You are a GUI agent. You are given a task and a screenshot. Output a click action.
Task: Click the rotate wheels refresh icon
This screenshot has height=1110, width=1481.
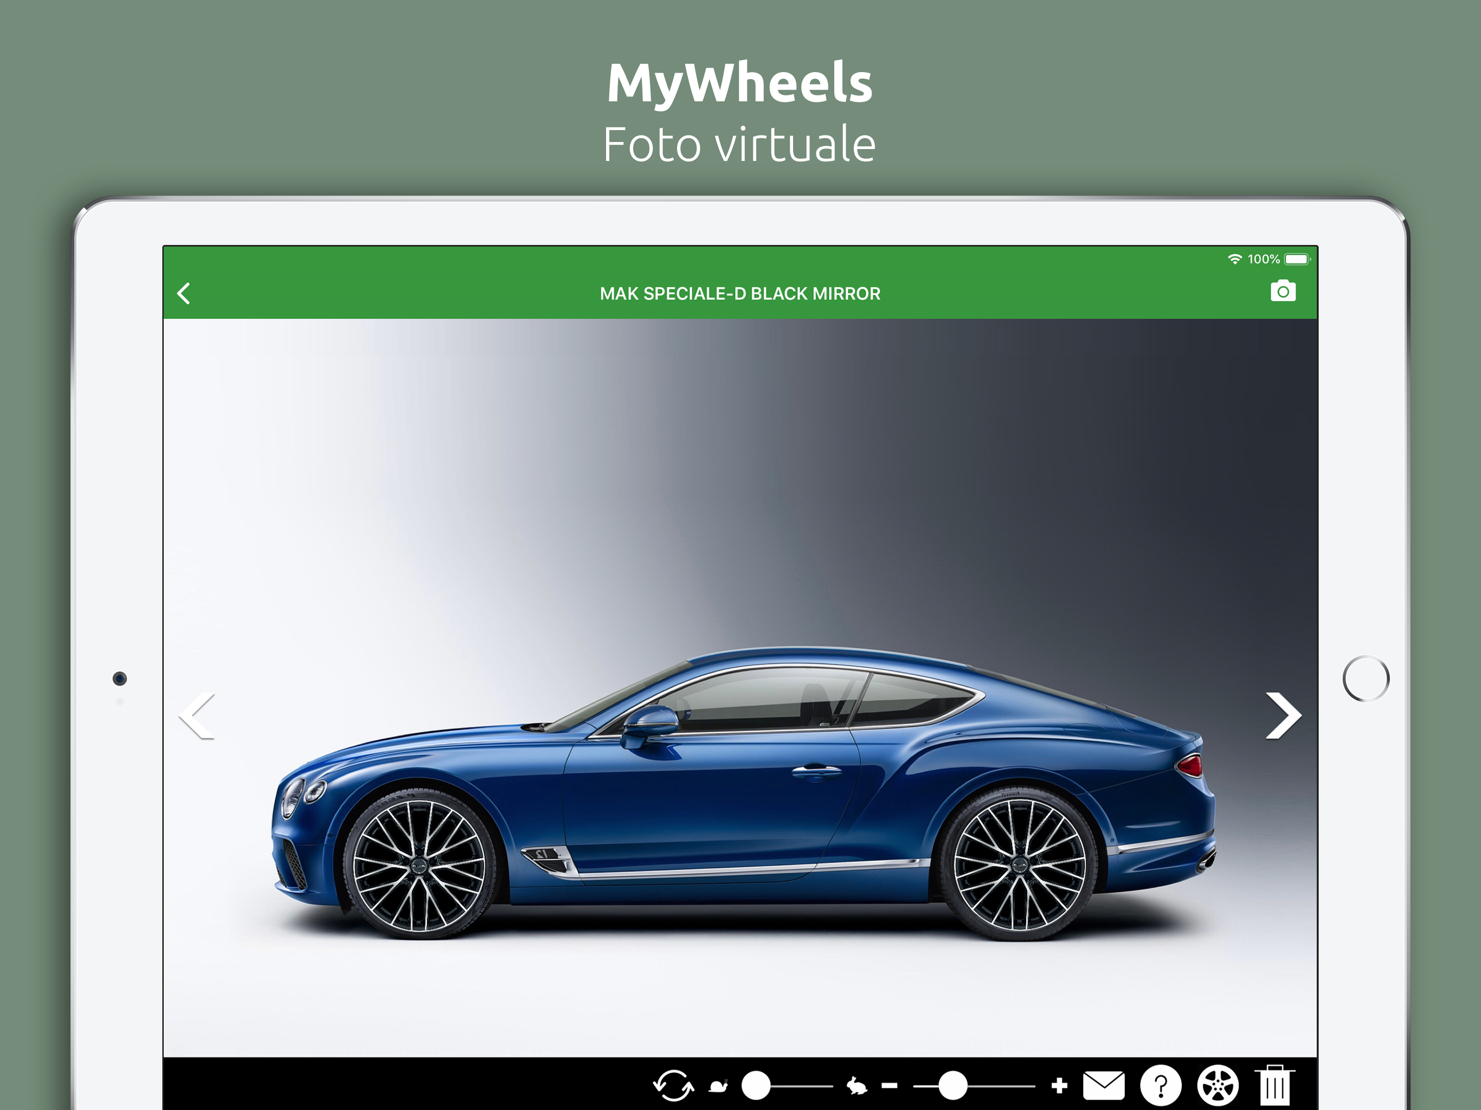click(x=673, y=1085)
